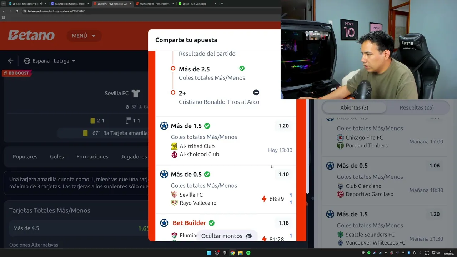
Task: Open Spotify from the taskbar
Action: [x=248, y=253]
